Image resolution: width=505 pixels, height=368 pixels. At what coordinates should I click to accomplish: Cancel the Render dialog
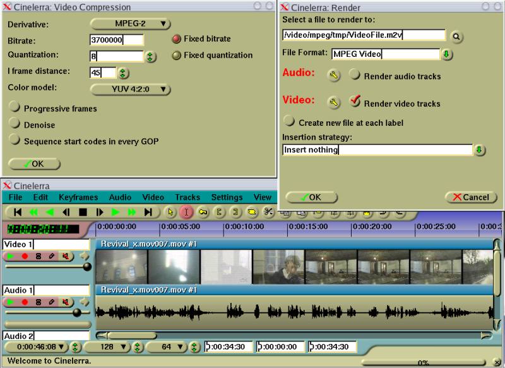tap(471, 197)
